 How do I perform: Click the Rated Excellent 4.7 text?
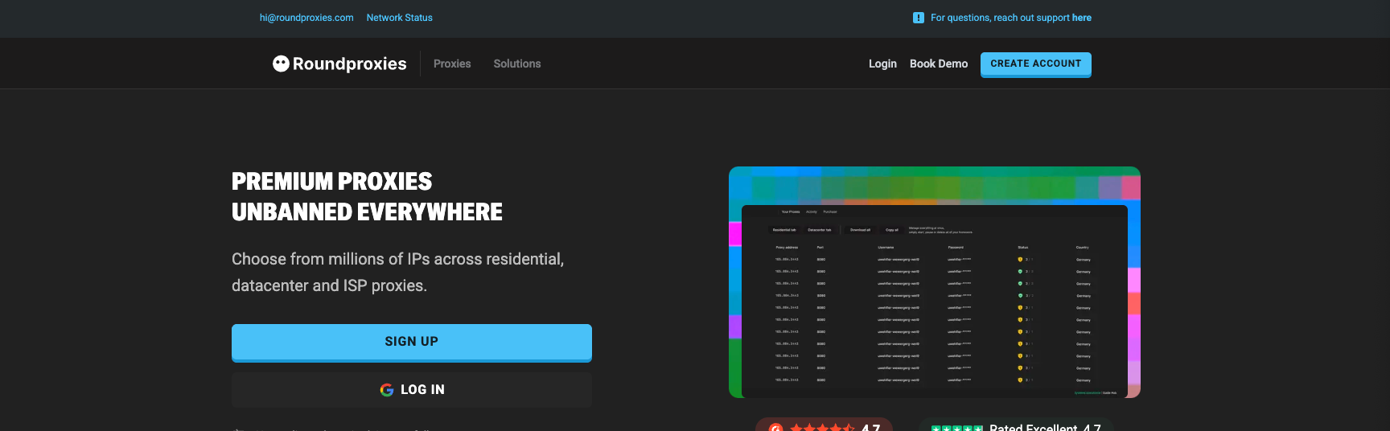(x=1045, y=427)
